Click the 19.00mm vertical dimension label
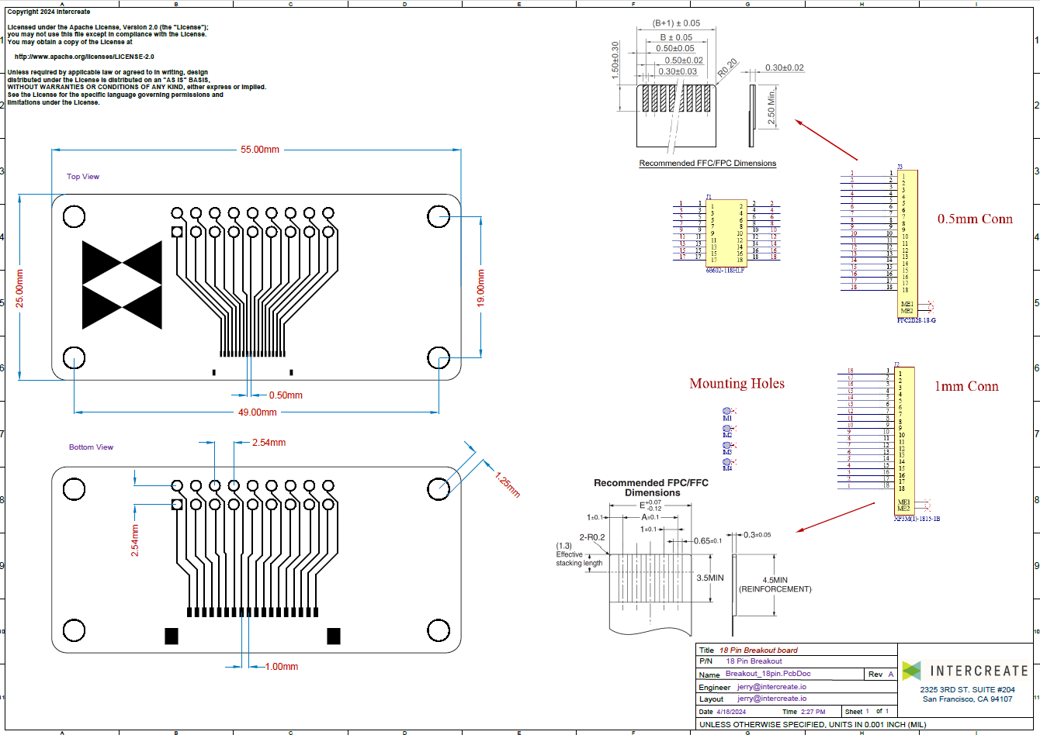The height and width of the screenshot is (735, 1040). [x=480, y=288]
